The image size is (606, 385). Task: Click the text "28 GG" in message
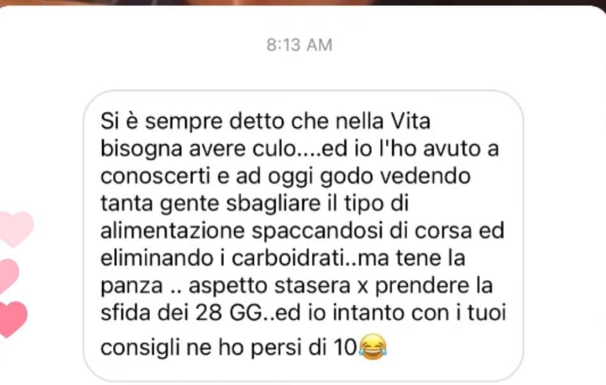click(x=229, y=312)
